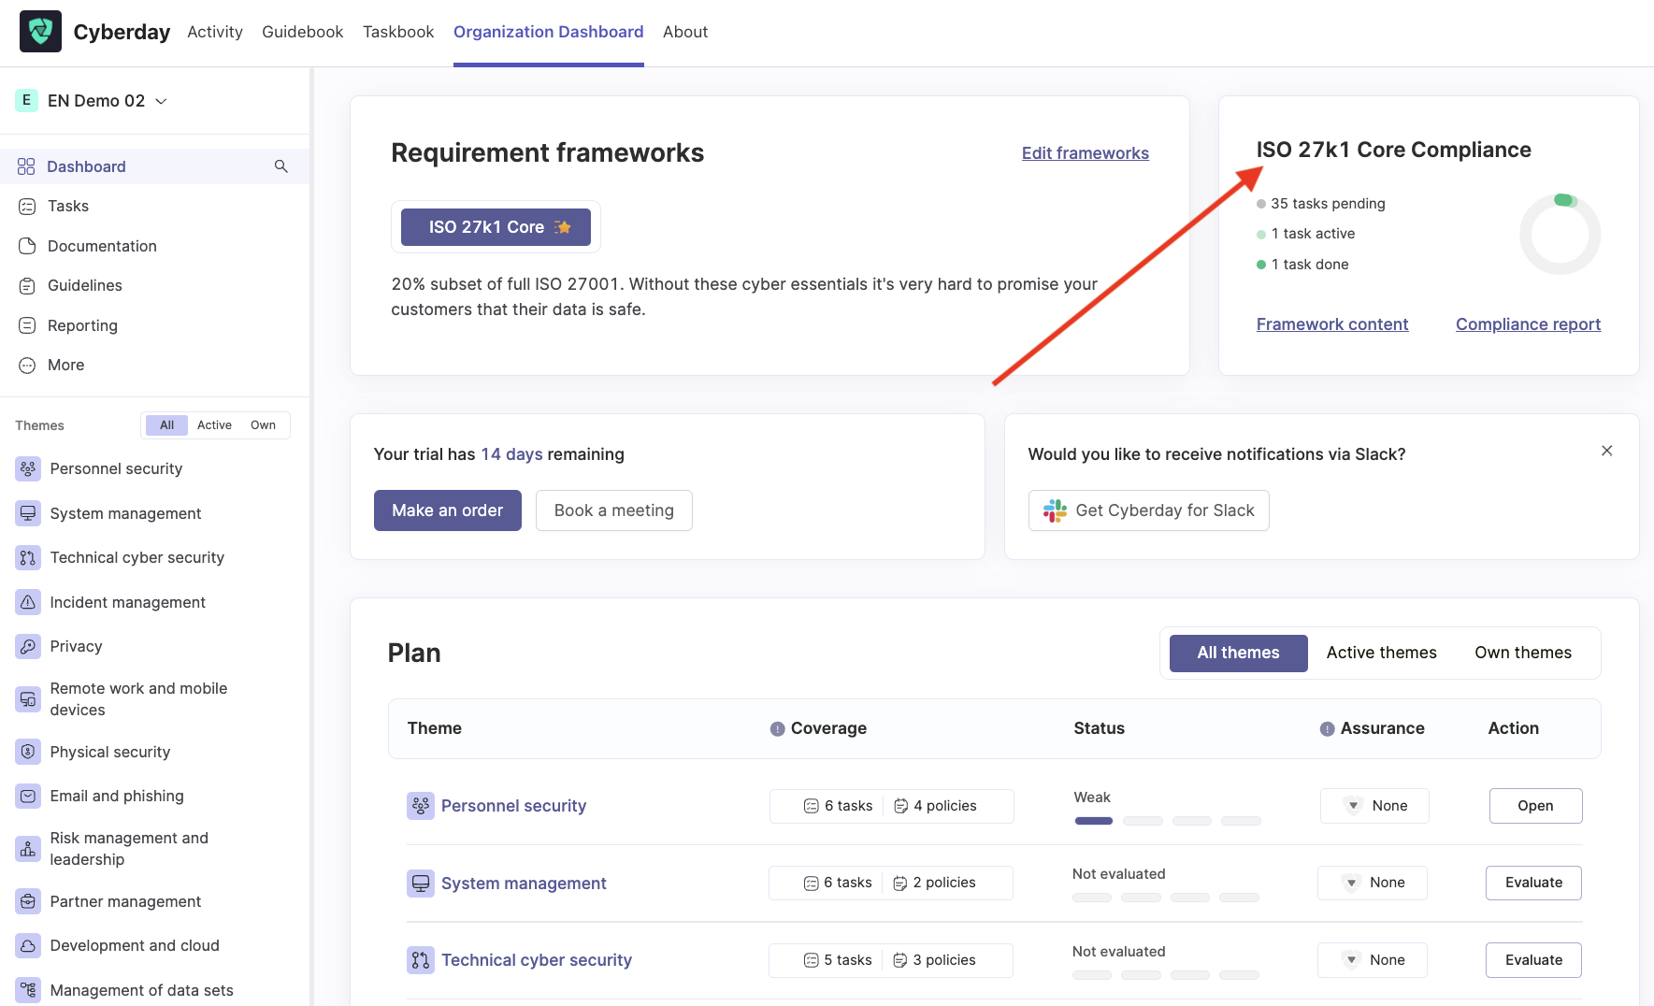Open Personnel security theme link in Plan
Viewport: 1654px width, 1006px height.
[513, 806]
